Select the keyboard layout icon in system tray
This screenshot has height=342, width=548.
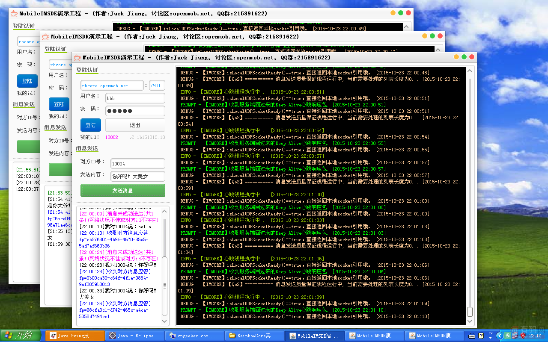click(x=472, y=336)
